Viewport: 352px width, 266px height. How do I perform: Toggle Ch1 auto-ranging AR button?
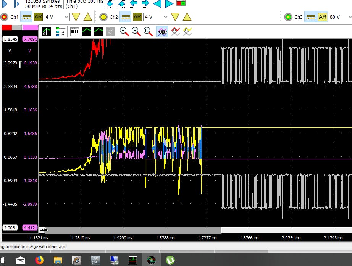[38, 17]
